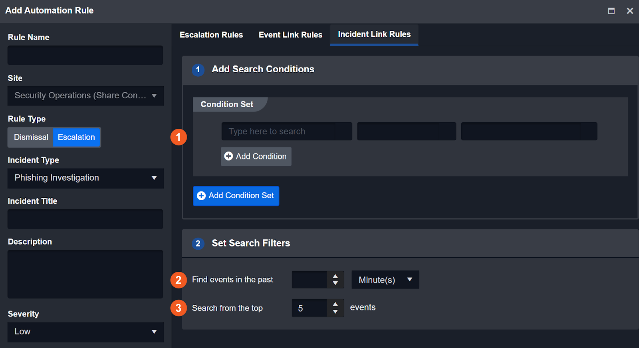
Task: Select the Escalation rule type
Action: point(76,137)
